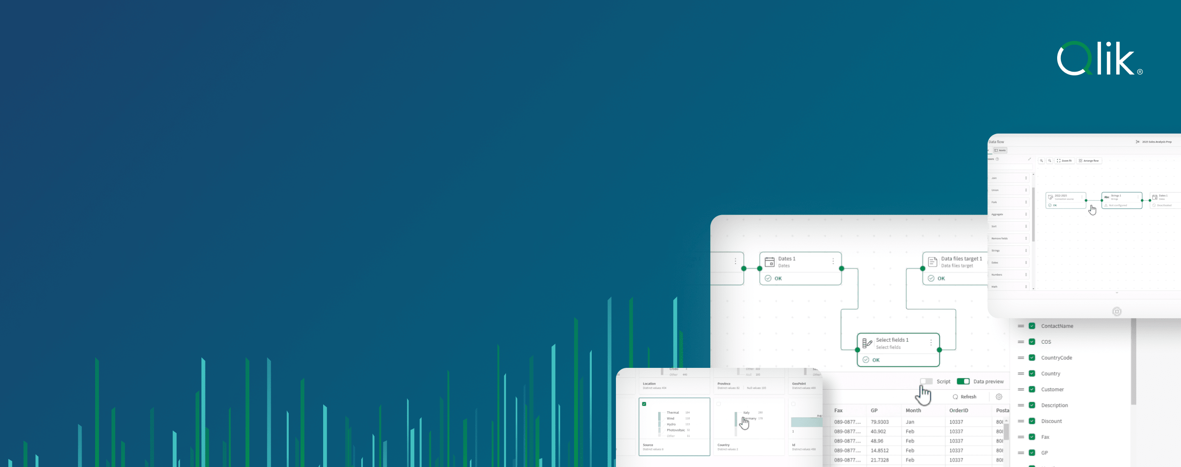Click the Discount field icon
Image resolution: width=1181 pixels, height=467 pixels.
(x=1032, y=421)
